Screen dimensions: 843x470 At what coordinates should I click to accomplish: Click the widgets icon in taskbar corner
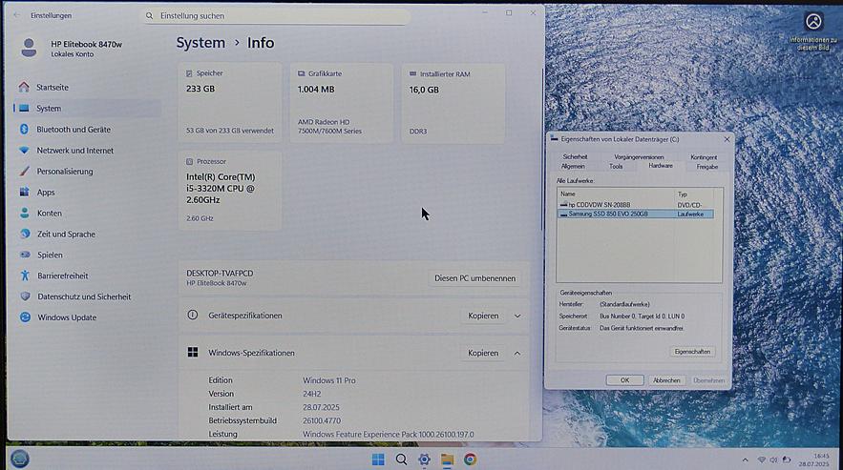point(20,459)
